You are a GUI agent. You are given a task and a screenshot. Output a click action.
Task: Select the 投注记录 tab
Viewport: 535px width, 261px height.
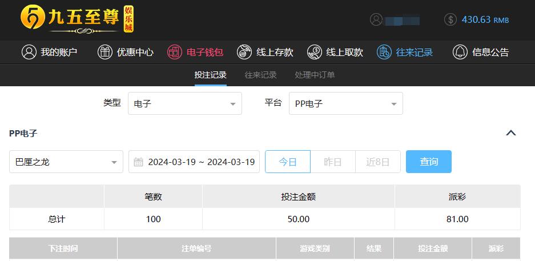point(211,75)
